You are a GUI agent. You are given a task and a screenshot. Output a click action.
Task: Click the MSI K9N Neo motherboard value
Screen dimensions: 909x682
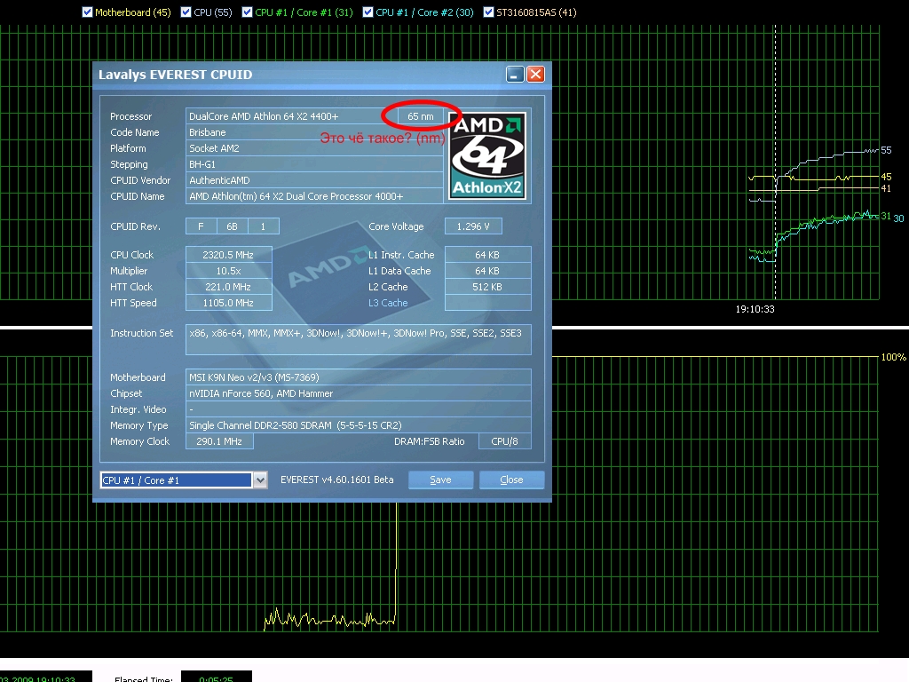coord(359,377)
